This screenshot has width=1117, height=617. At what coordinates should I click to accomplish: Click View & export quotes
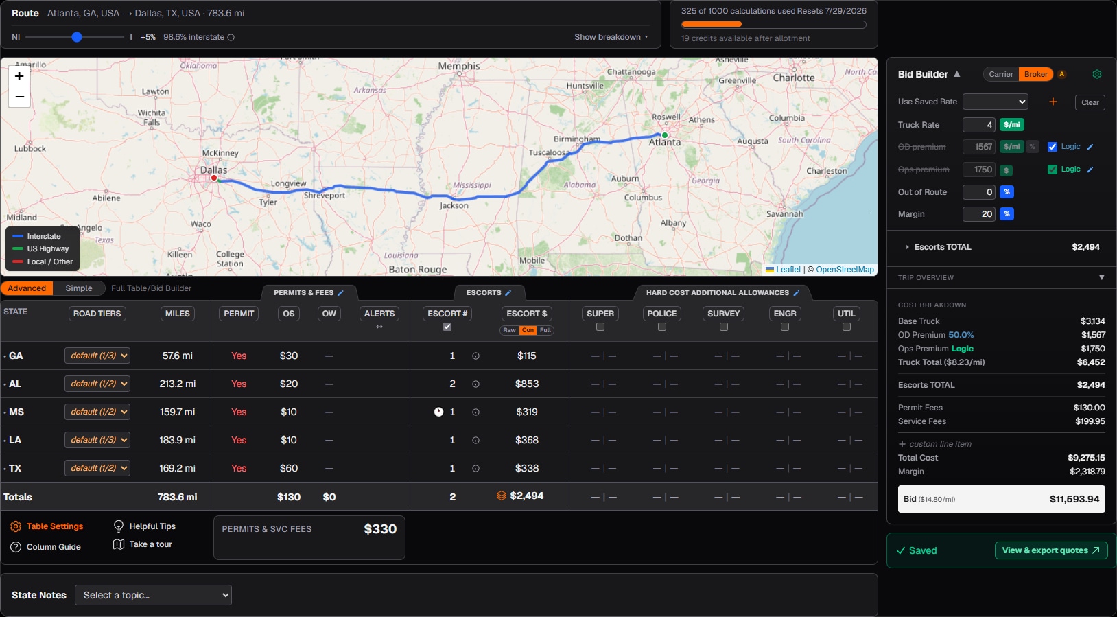coord(1051,550)
